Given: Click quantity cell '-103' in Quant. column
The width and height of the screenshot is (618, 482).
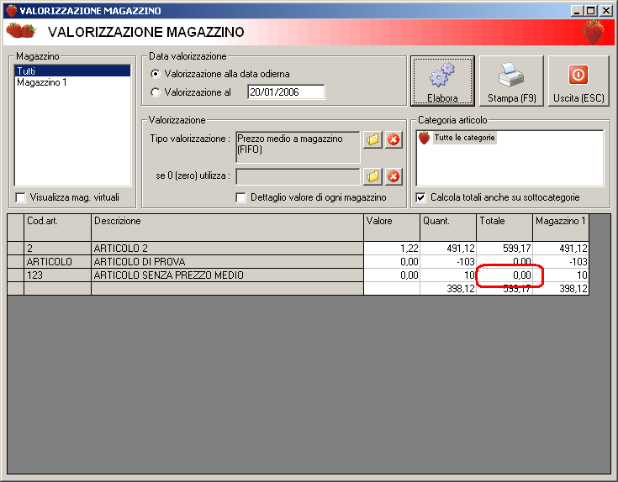Looking at the screenshot, I should pos(448,262).
